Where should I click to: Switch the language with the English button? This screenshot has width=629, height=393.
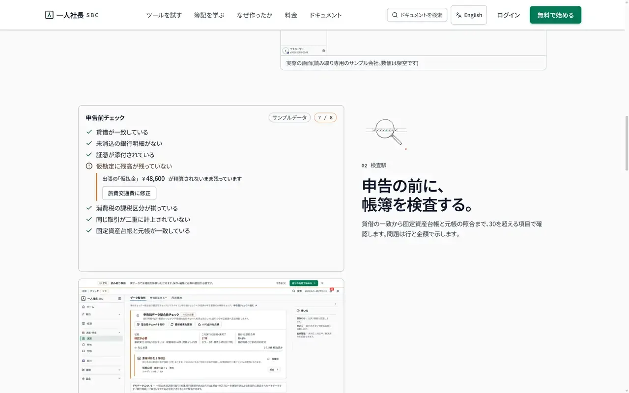click(469, 15)
